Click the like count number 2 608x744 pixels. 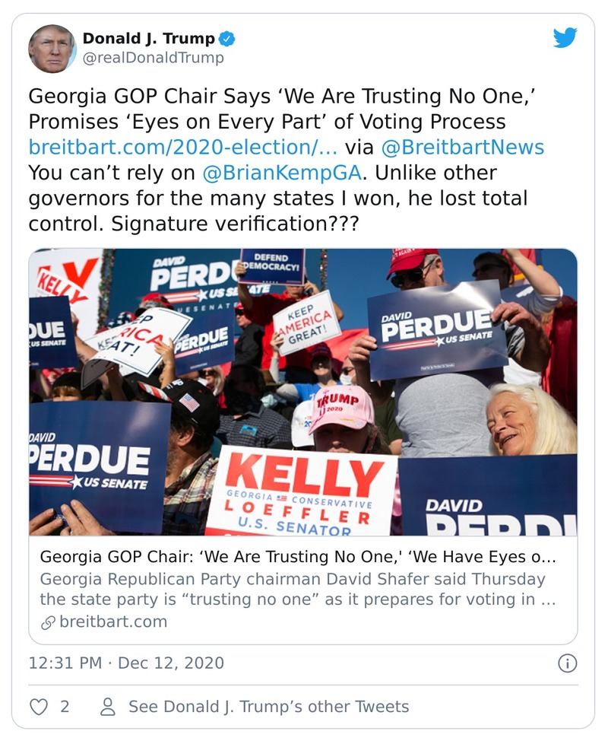click(65, 707)
